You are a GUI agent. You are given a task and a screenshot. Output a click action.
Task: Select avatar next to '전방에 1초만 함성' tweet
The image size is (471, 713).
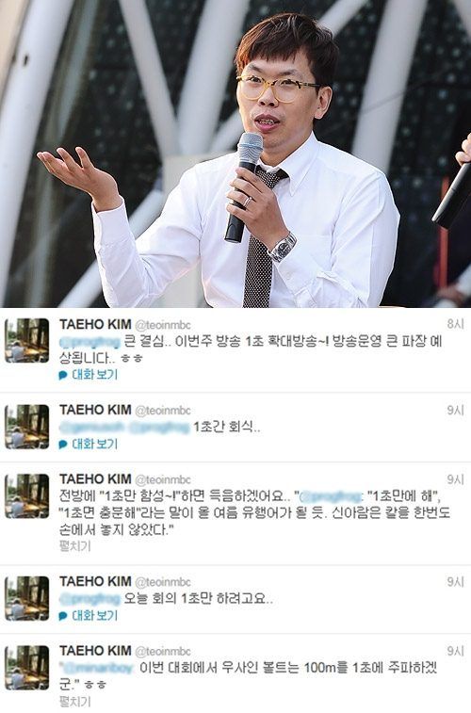tap(26, 496)
